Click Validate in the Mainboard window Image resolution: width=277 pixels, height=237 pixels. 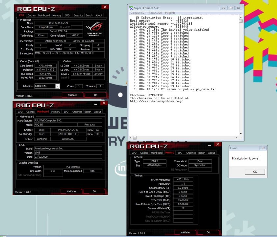coord(71,191)
